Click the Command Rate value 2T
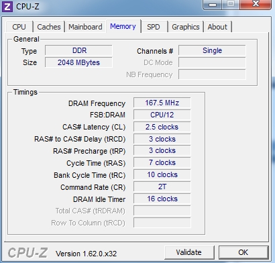The image size is (275, 263). (162, 187)
